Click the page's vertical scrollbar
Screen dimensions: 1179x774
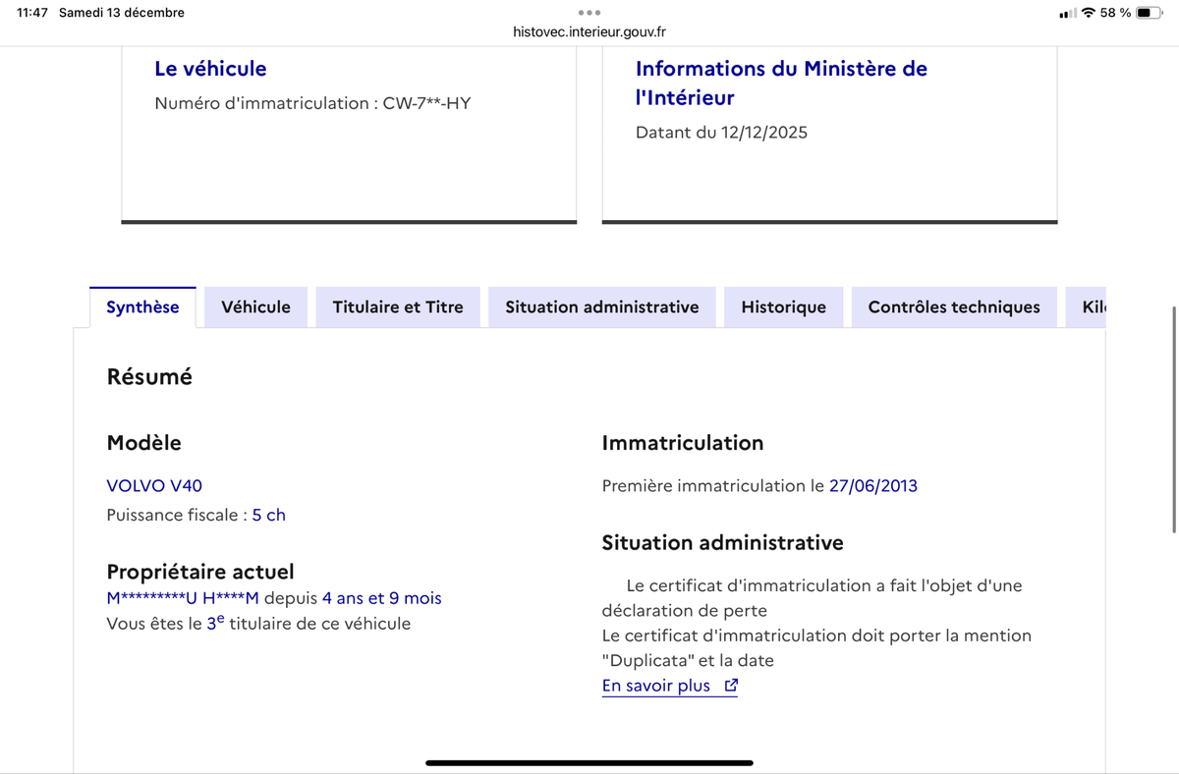tap(1174, 419)
